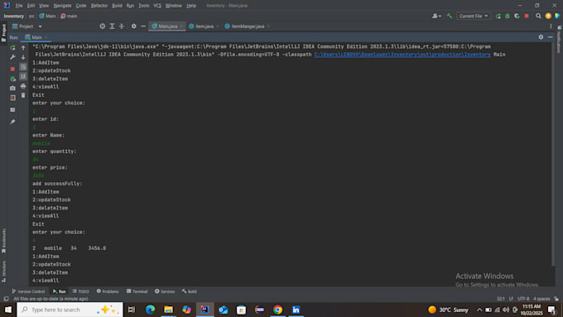Open the Terminal tool window

(137, 291)
